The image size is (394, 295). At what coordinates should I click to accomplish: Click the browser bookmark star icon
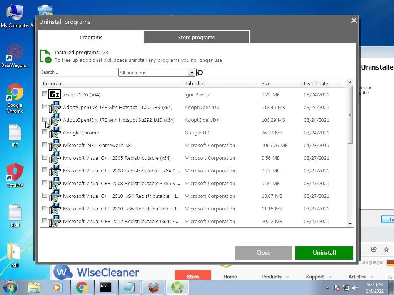[386, 249]
